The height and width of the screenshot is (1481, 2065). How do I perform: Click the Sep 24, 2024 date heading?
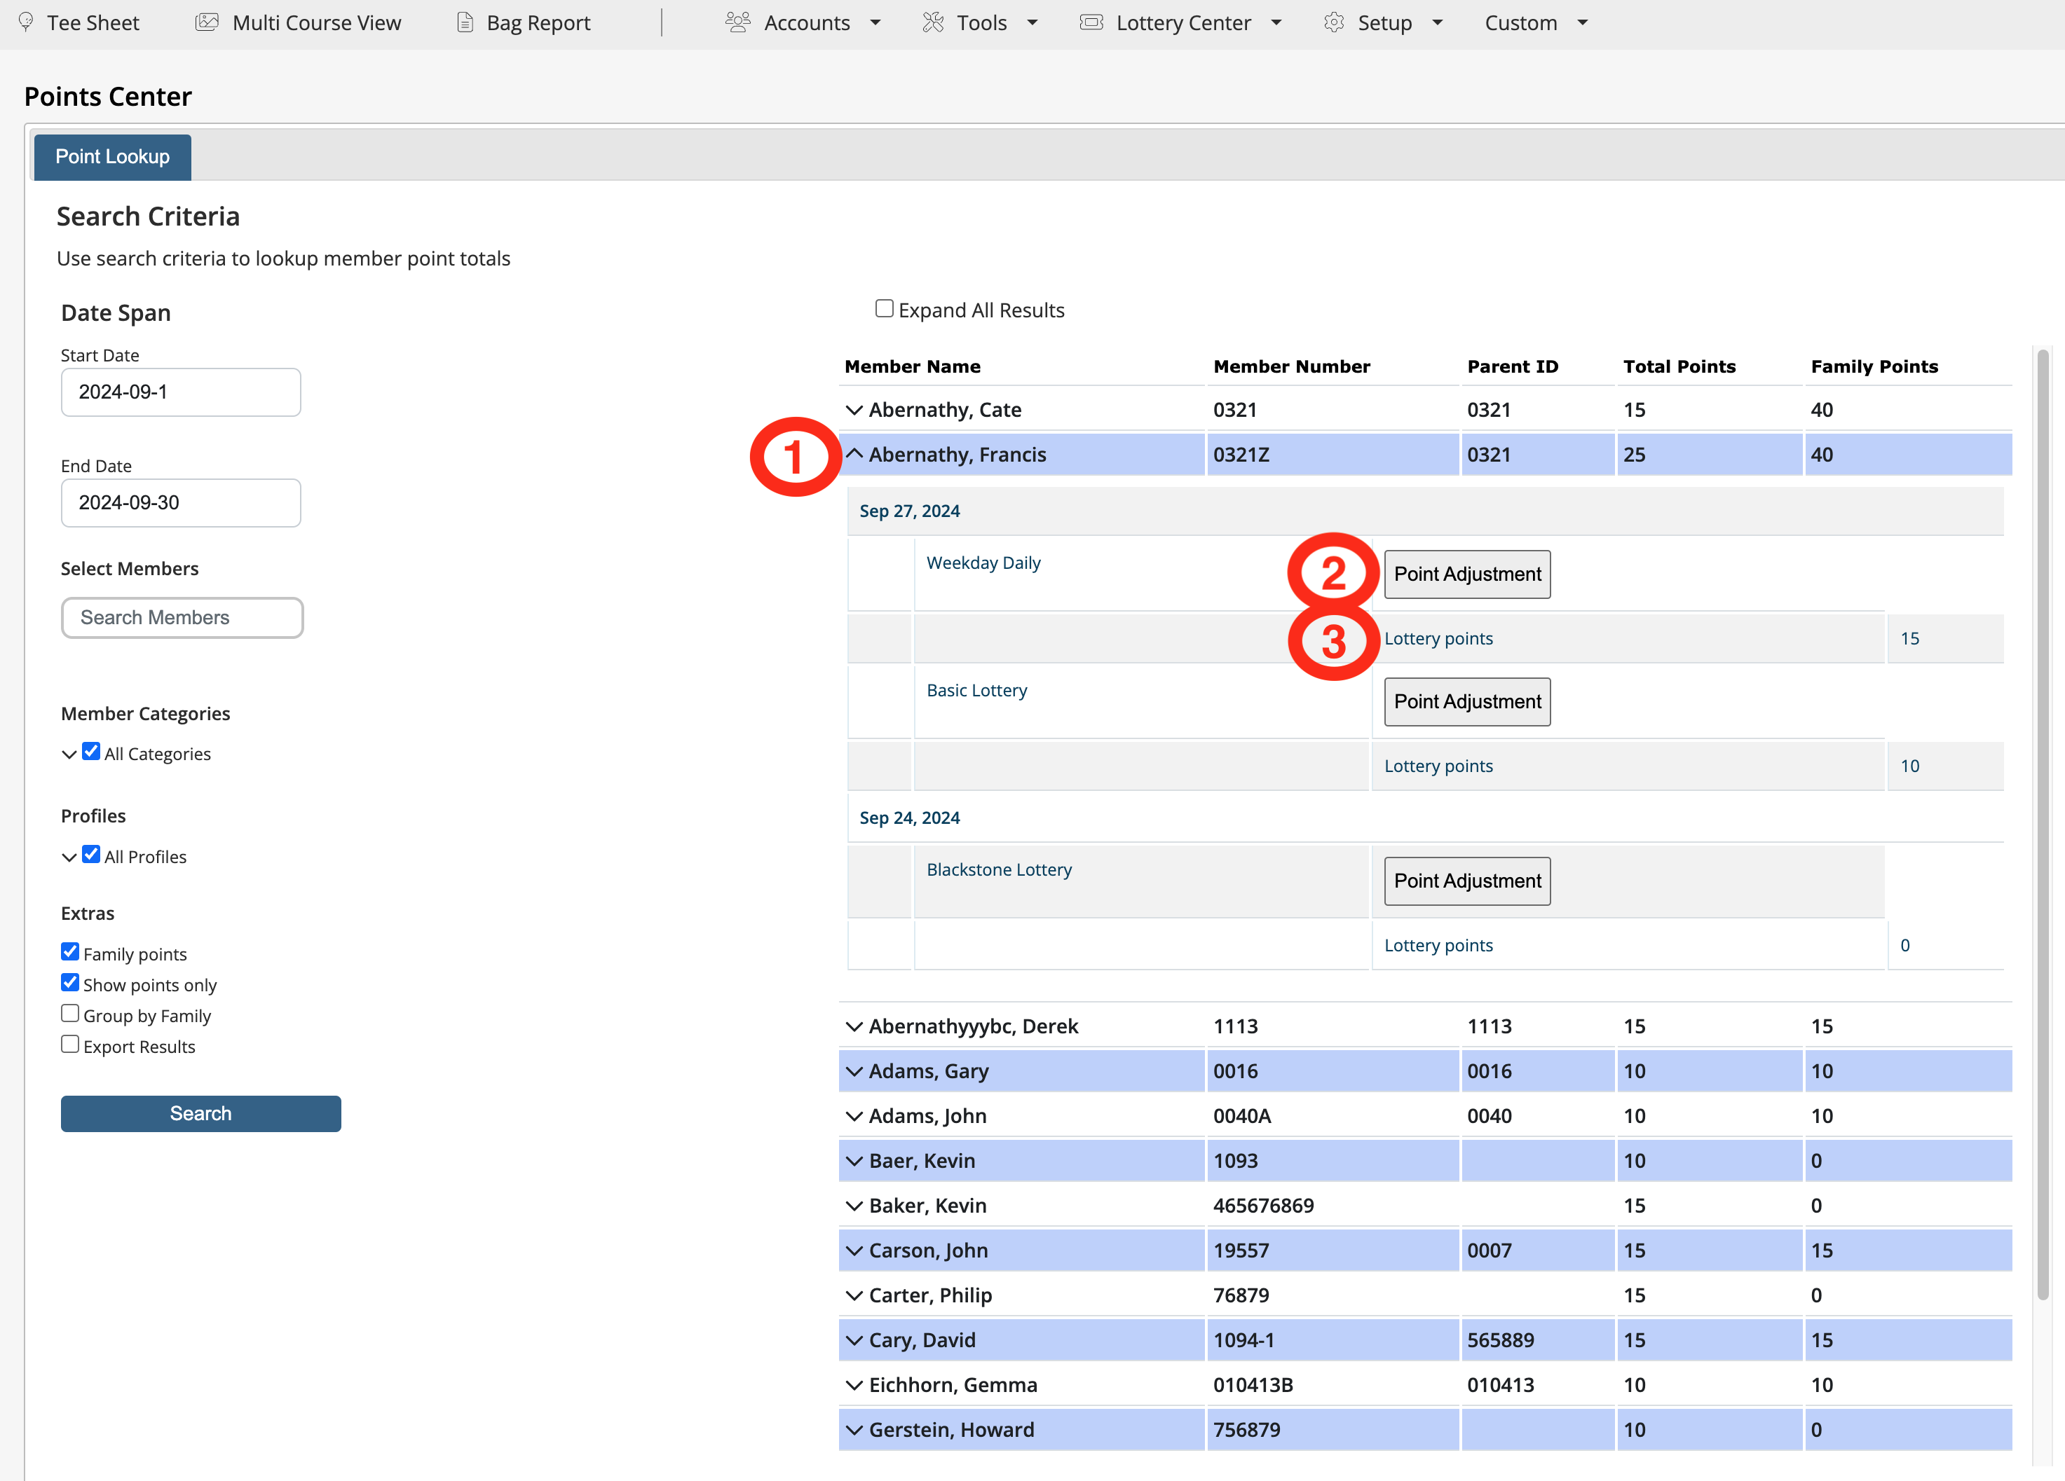pos(910,818)
